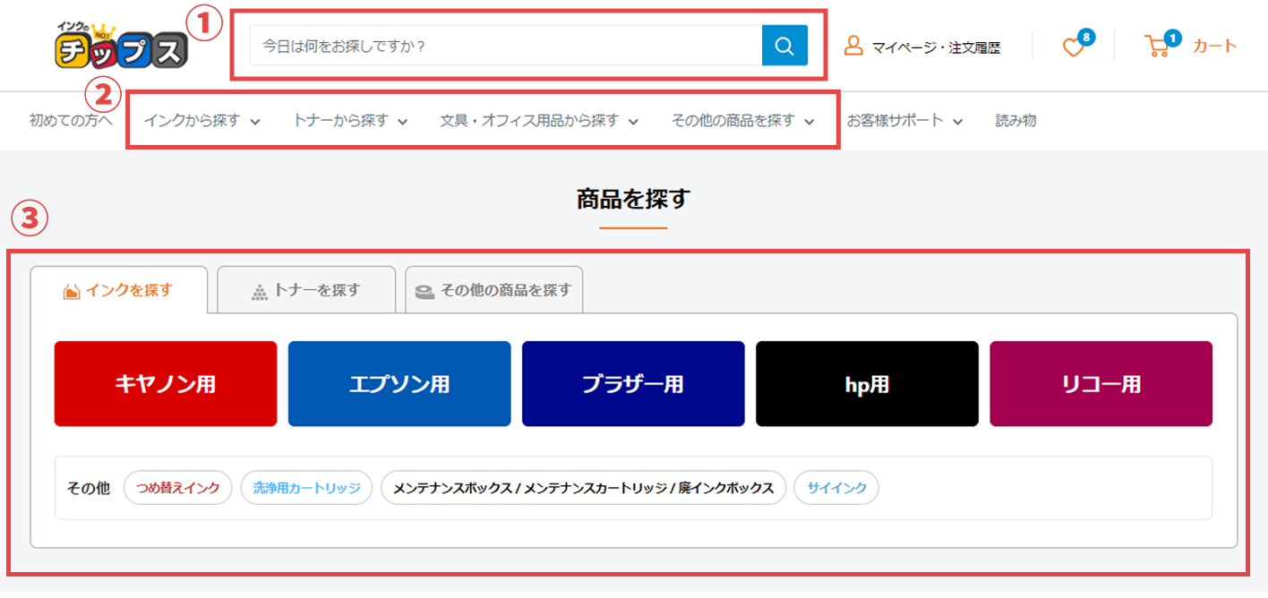
Task: Expand the インクから探す dropdown menu
Action: click(x=201, y=120)
